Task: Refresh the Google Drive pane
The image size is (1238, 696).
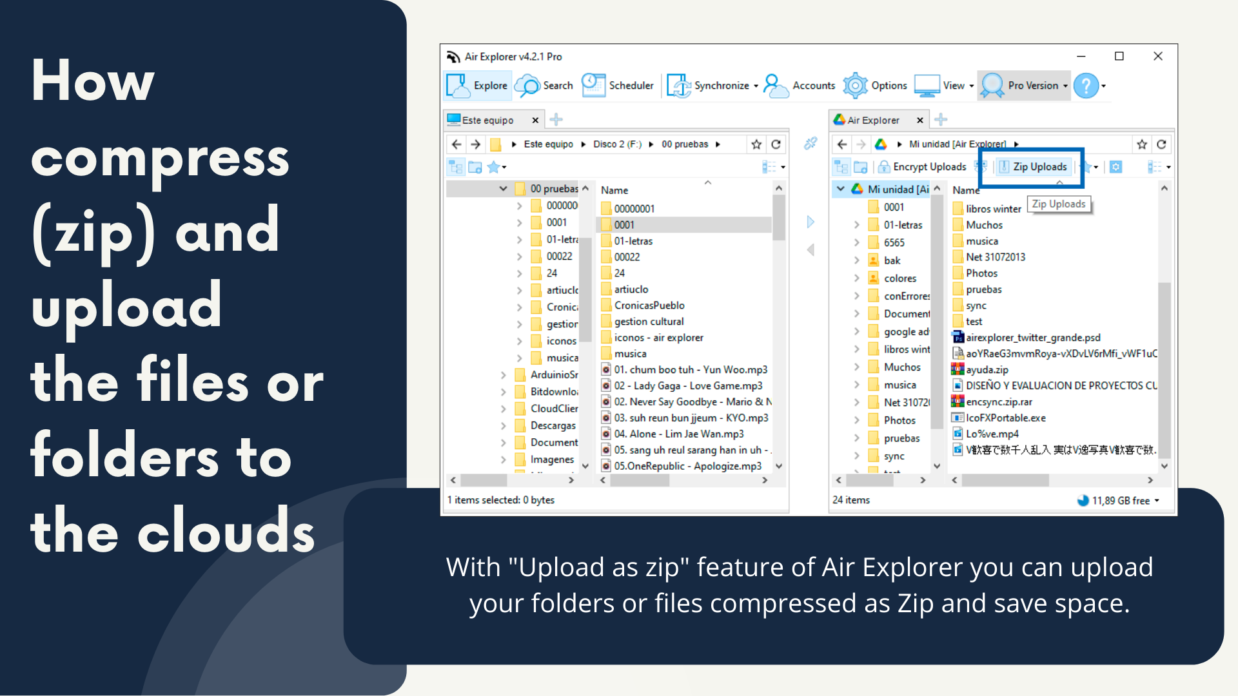Action: tap(1162, 144)
